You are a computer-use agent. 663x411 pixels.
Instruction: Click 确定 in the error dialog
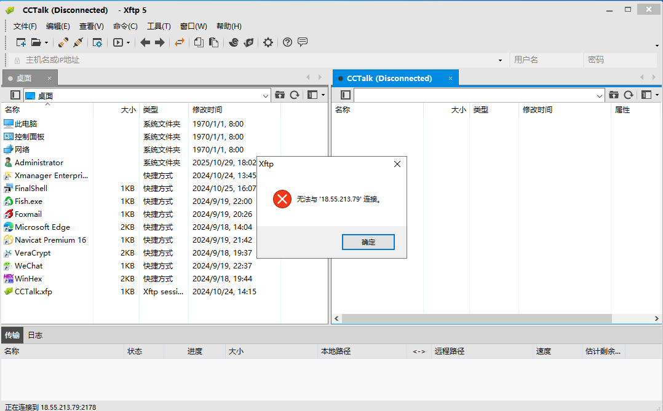point(368,242)
